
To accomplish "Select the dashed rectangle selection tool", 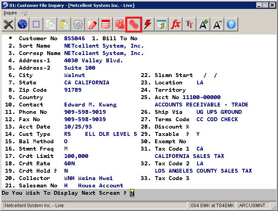I will 36,24.
